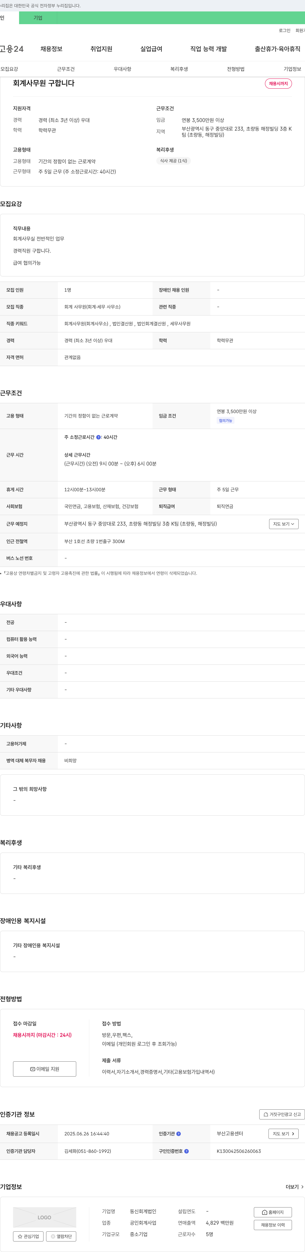Click the 모집 직종 value 회계 사무원(회계·세무 사무소)
This screenshot has width=305, height=1252.
click(92, 307)
